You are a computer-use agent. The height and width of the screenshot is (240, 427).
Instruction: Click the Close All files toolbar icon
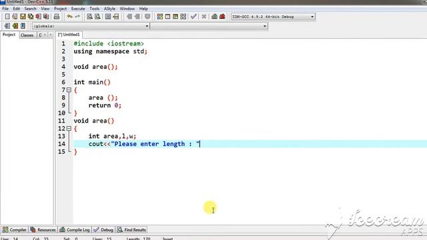point(46,17)
